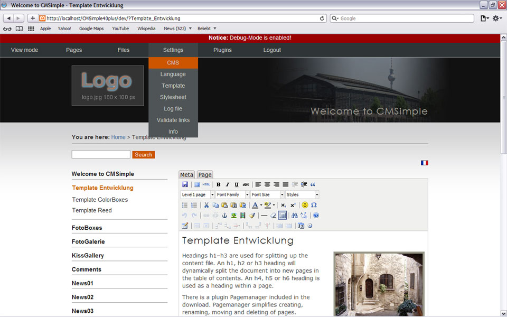
Task: Switch to the Page tab
Action: click(x=205, y=175)
